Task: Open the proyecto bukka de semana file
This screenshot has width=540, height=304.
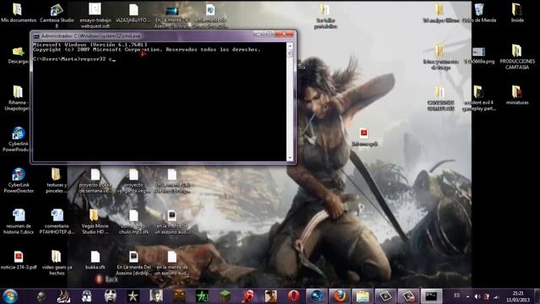Action: point(95,180)
